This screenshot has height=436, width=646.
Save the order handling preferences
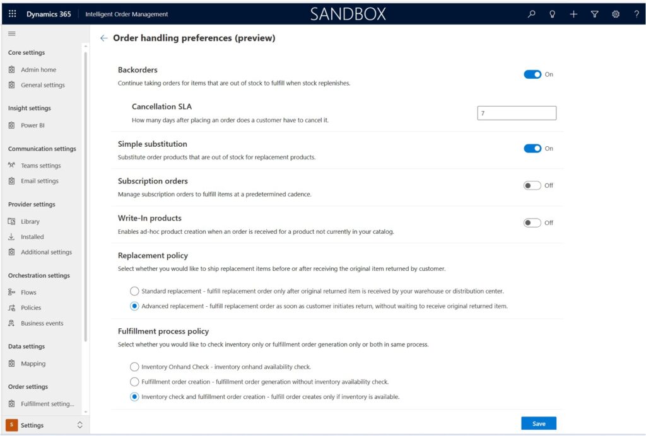click(x=538, y=423)
